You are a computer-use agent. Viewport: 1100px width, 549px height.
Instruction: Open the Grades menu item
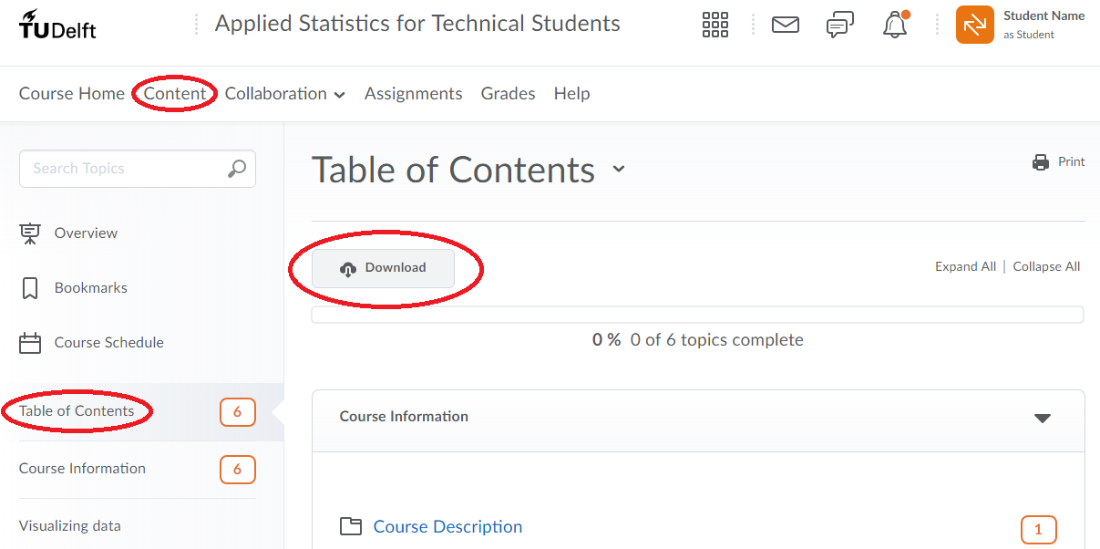pos(508,93)
